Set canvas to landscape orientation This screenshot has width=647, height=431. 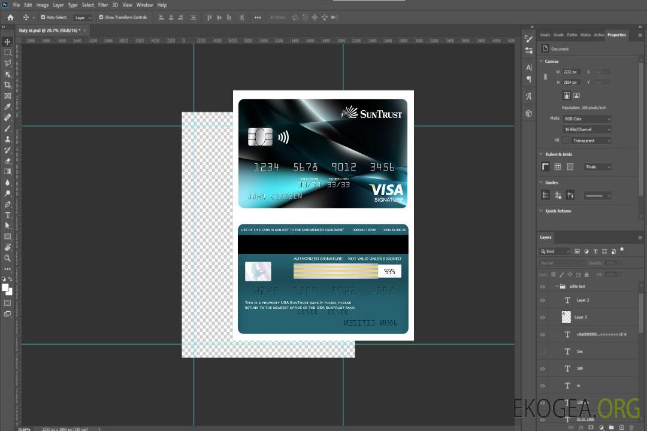pos(576,95)
